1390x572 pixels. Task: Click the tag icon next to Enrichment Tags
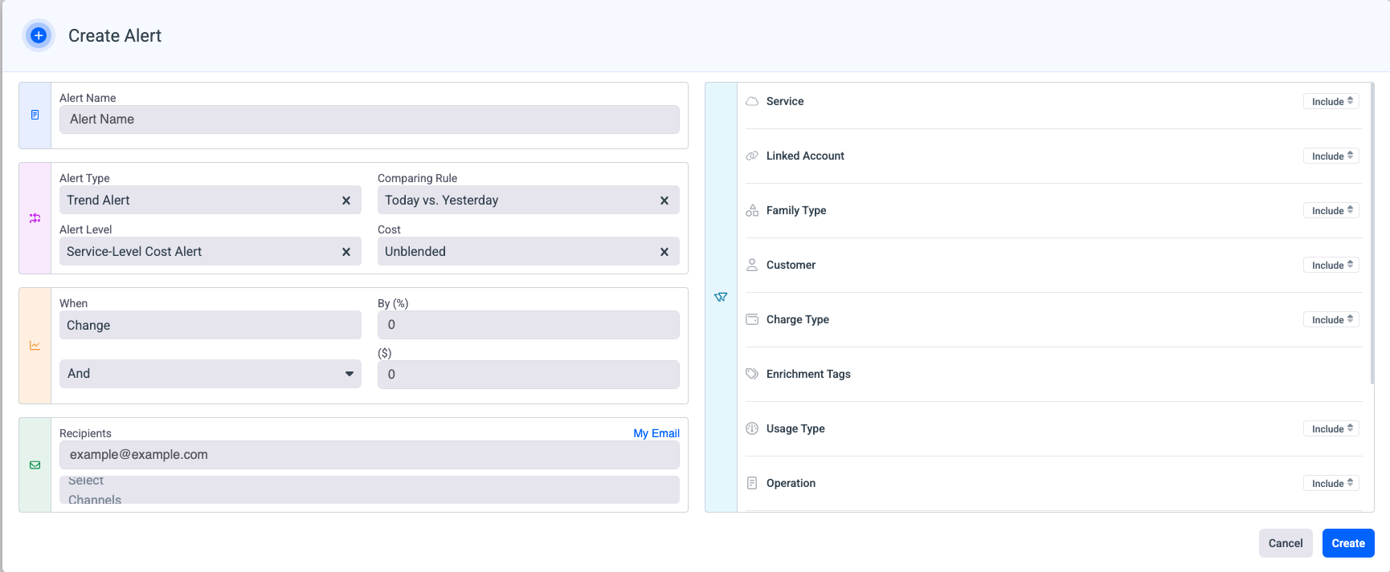pos(752,374)
